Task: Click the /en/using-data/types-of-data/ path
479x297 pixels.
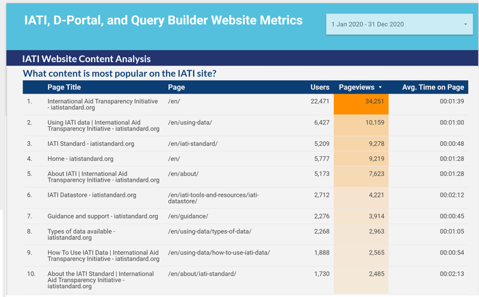Action: click(209, 231)
